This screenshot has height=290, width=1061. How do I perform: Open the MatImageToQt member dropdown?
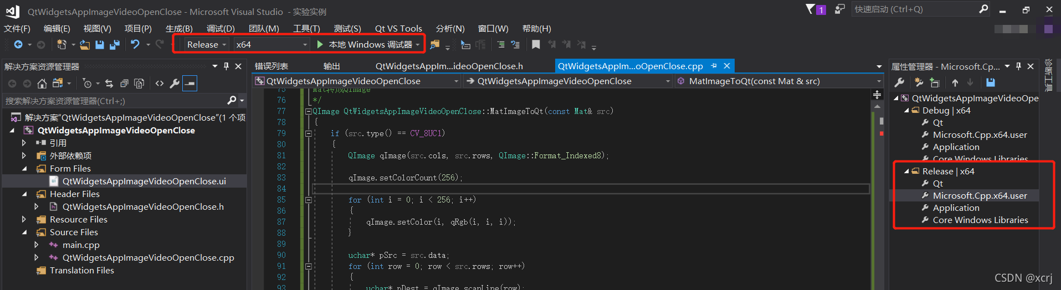click(x=778, y=81)
